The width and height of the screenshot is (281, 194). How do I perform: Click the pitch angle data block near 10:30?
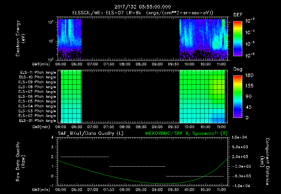202,97
